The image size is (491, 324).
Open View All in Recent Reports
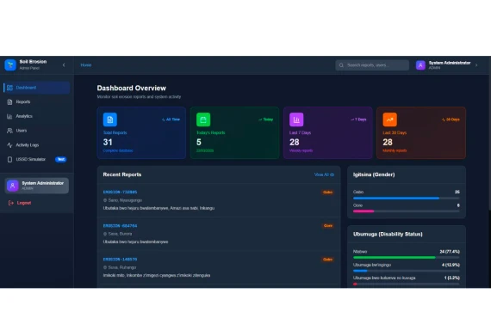point(324,174)
